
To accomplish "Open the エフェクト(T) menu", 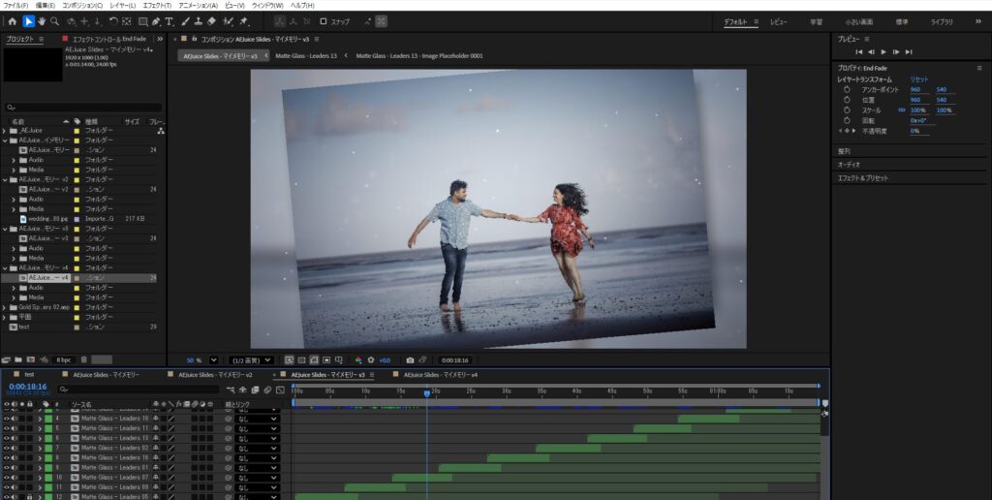I will point(156,5).
